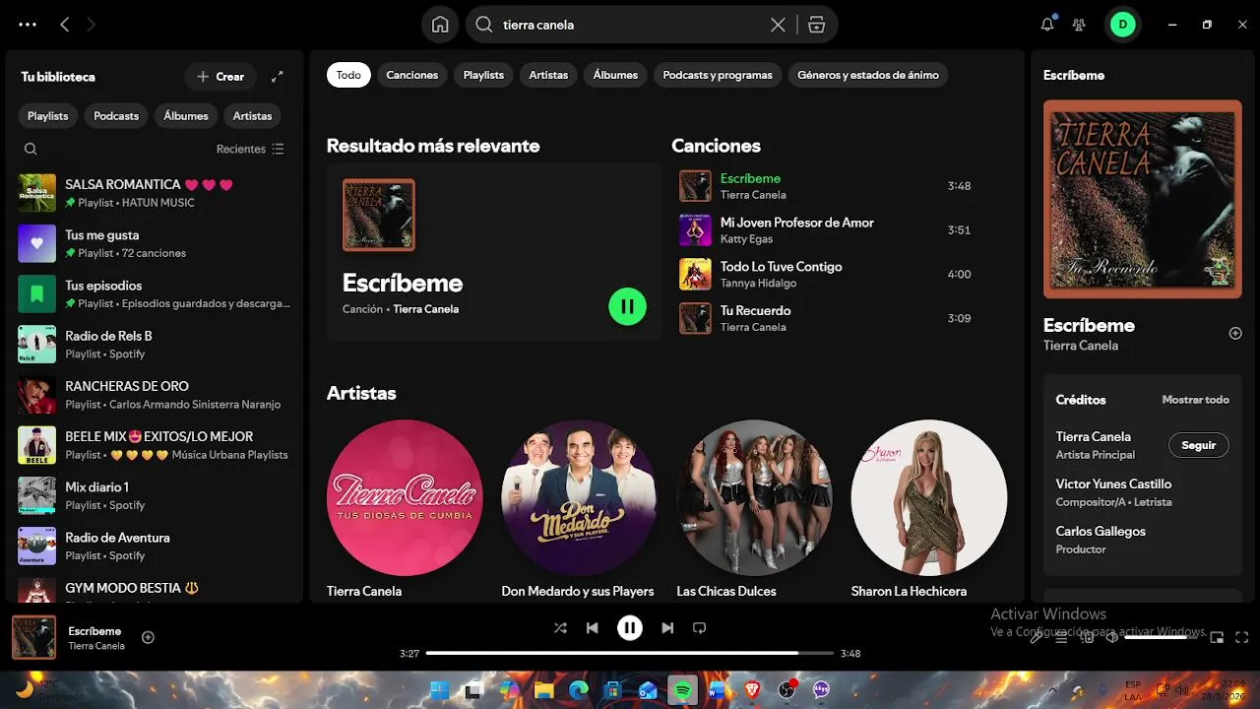
Task: Open Don Medardo y sus Players artist image
Action: click(579, 497)
